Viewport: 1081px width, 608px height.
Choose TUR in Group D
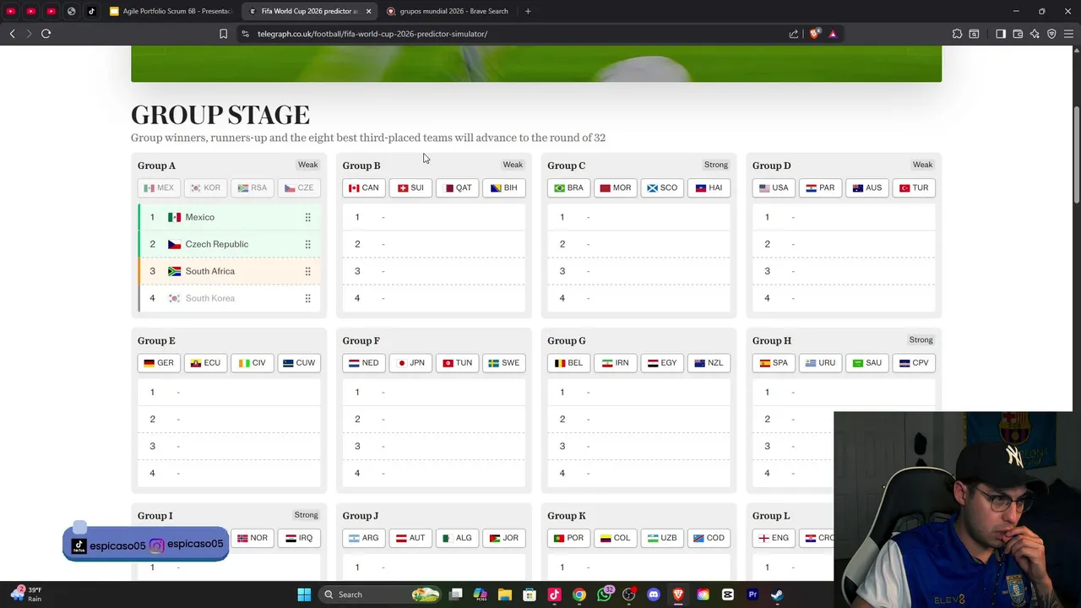pyautogui.click(x=914, y=187)
